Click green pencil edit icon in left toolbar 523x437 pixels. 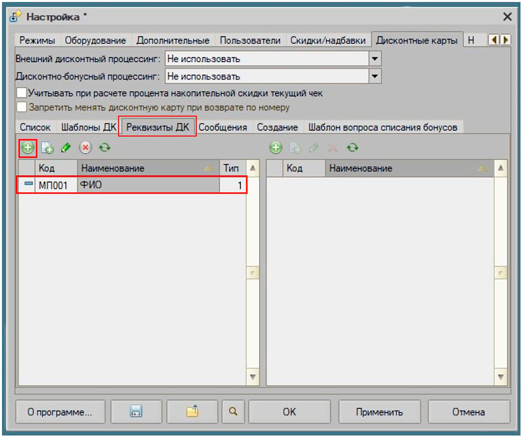coord(65,148)
